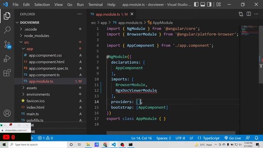Click the VS Code logo icon
Image resolution: width=263 pixels, height=148 pixels.
pos(5,5)
